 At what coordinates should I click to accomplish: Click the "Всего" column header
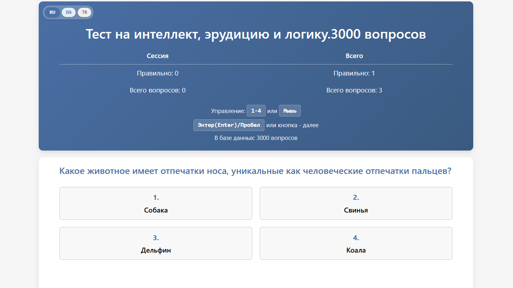pos(354,56)
